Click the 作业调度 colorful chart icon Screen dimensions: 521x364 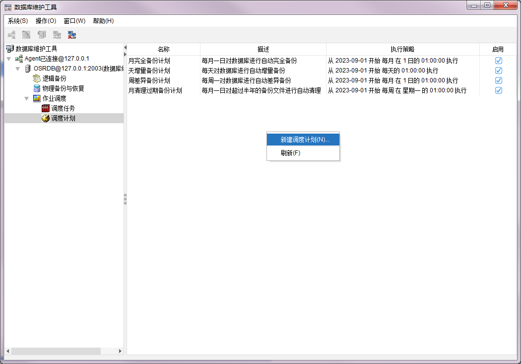(x=37, y=98)
